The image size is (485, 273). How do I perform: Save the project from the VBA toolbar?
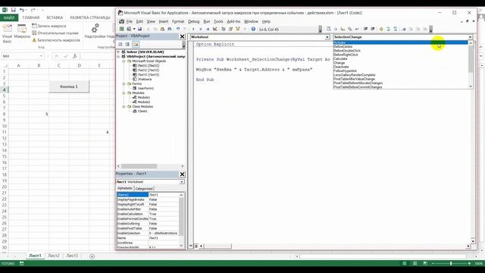pos(139,29)
